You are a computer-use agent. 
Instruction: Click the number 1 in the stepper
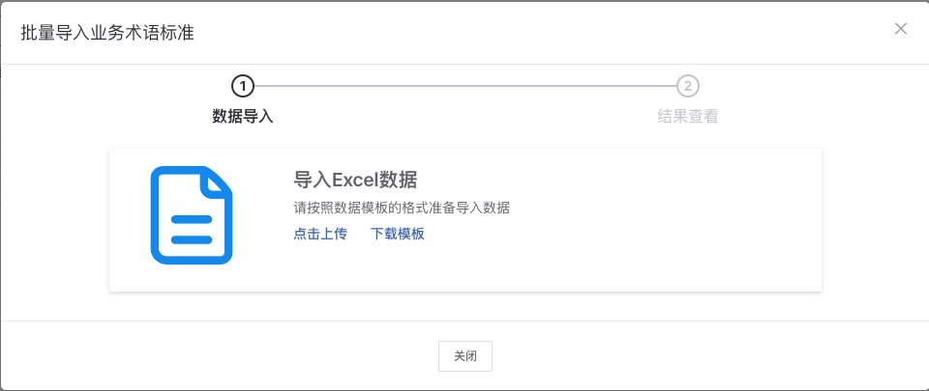242,86
